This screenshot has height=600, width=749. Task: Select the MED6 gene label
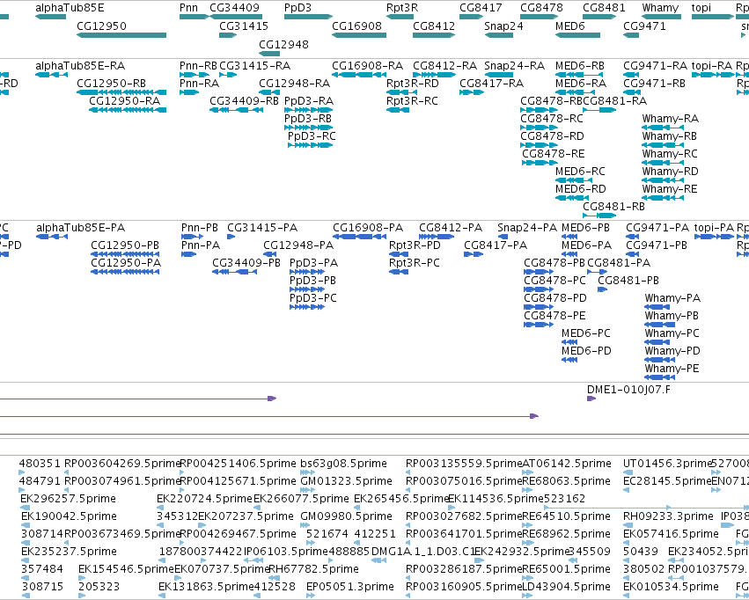[569, 26]
